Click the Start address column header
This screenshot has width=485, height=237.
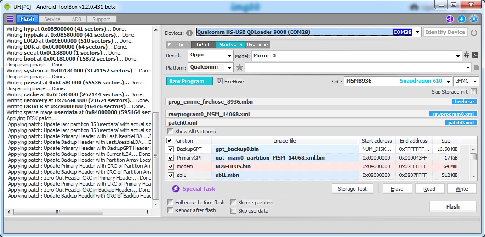coord(377,141)
